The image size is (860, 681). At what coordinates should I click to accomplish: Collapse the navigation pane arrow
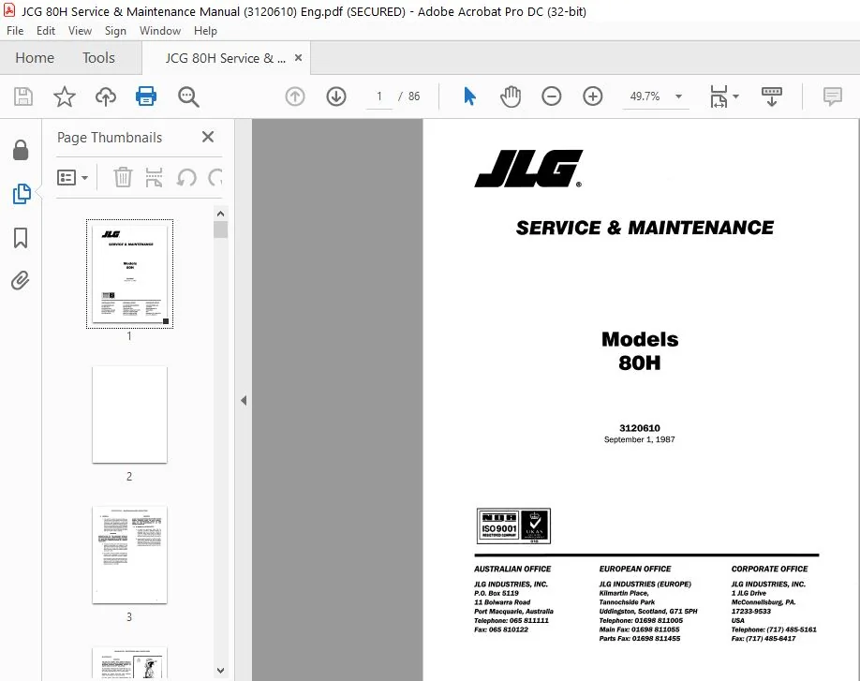pos(244,400)
